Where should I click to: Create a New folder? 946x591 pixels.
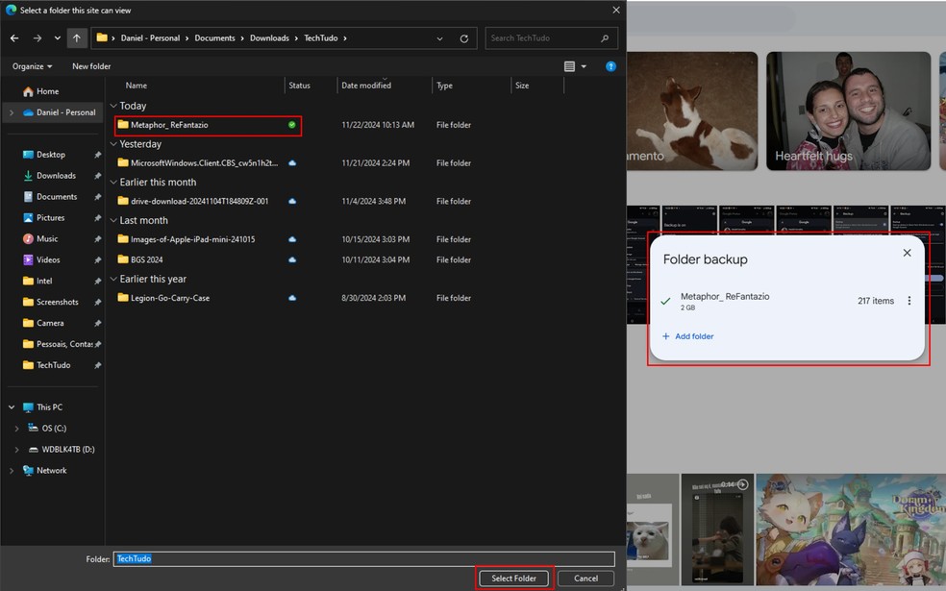tap(91, 66)
